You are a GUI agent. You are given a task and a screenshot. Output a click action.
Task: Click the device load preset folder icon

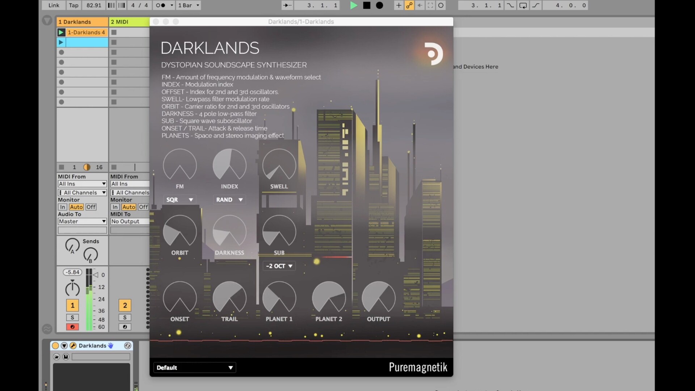click(56, 357)
